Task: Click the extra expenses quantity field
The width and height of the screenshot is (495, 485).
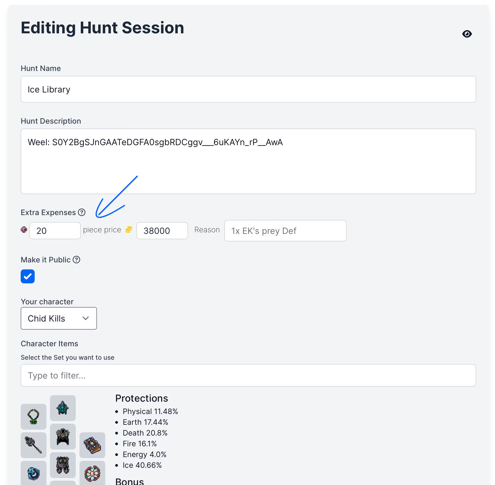Action: click(x=55, y=231)
